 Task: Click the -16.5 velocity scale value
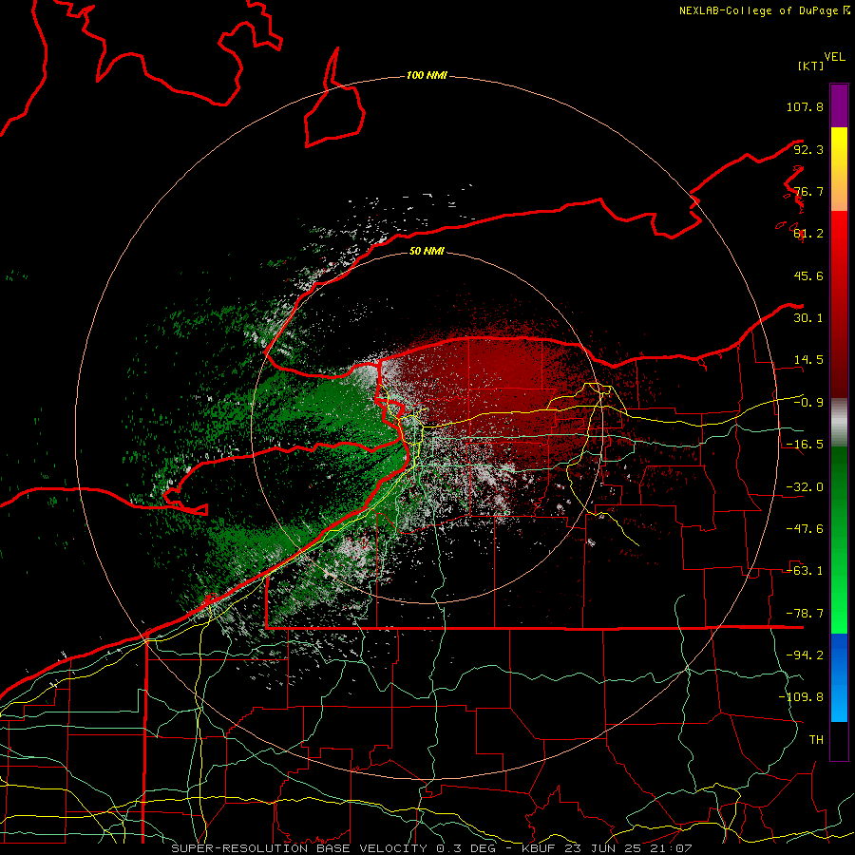[805, 445]
